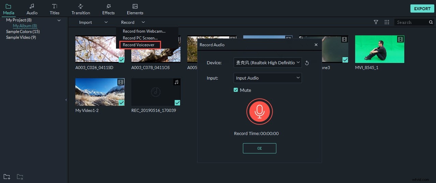Viewport: 436px width, 183px height.
Task: Close the Record Audio dialog
Action: [x=316, y=45]
